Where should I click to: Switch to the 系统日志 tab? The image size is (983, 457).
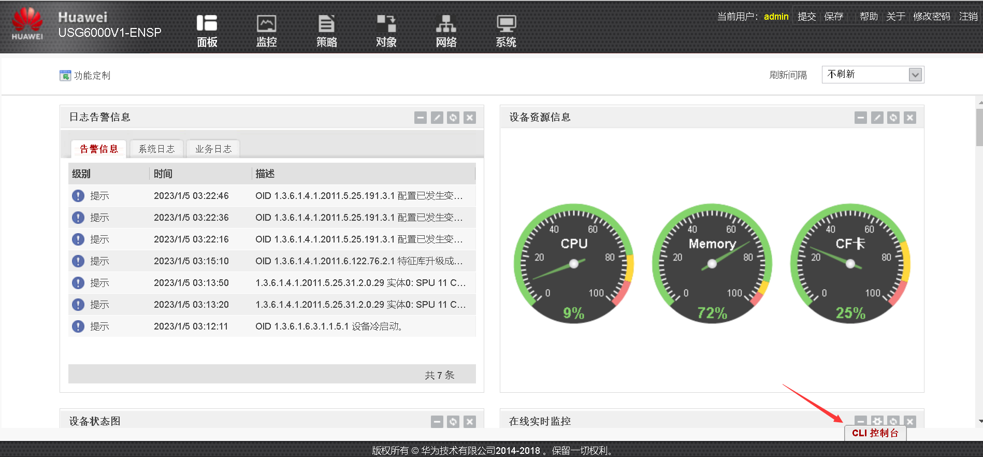157,149
